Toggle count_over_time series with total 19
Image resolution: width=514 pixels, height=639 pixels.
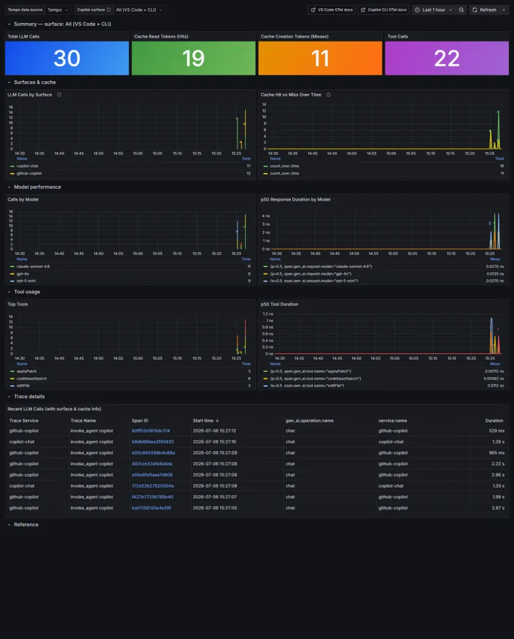[x=284, y=166]
